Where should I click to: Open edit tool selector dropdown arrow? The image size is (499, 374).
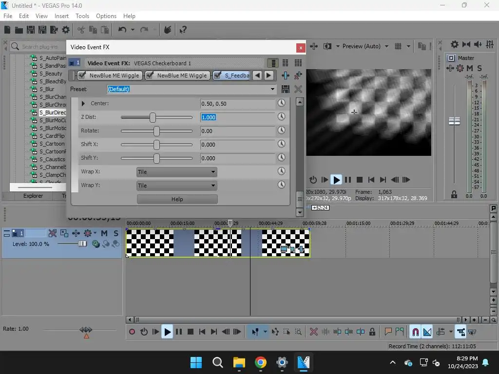coord(265,332)
